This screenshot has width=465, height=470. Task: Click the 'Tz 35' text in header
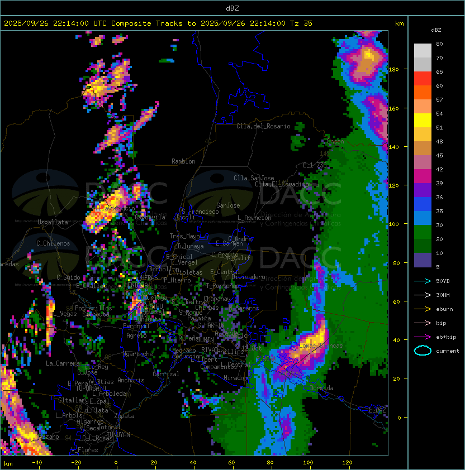click(301, 23)
